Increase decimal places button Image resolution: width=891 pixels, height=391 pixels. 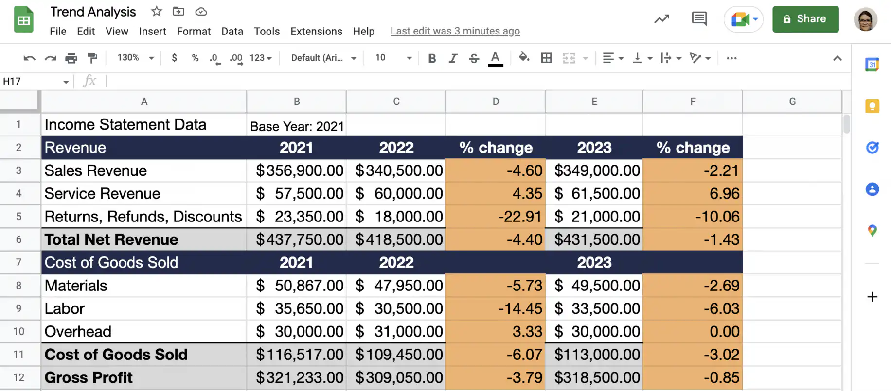tap(236, 58)
